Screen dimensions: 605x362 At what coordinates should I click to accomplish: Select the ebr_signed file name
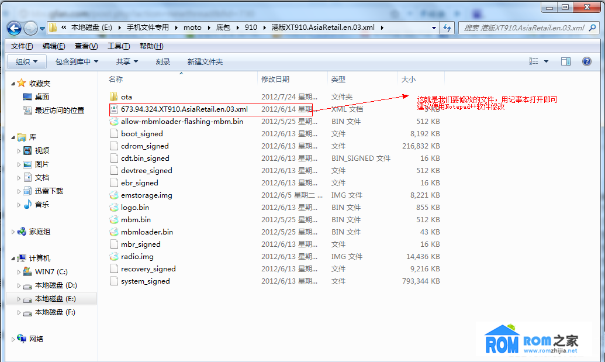pos(140,183)
